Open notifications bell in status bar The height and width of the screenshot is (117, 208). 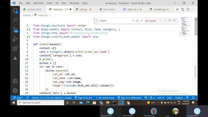tap(193, 98)
